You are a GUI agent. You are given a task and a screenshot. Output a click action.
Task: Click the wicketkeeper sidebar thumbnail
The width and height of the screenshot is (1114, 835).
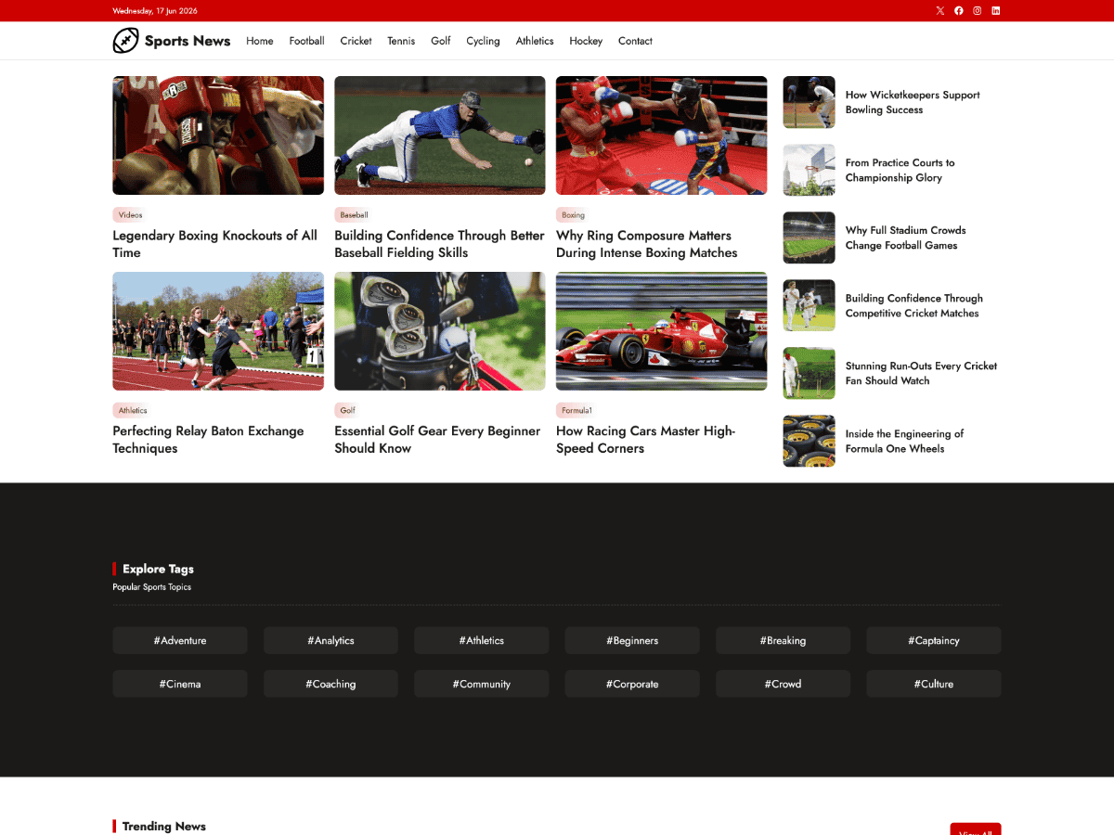click(809, 102)
